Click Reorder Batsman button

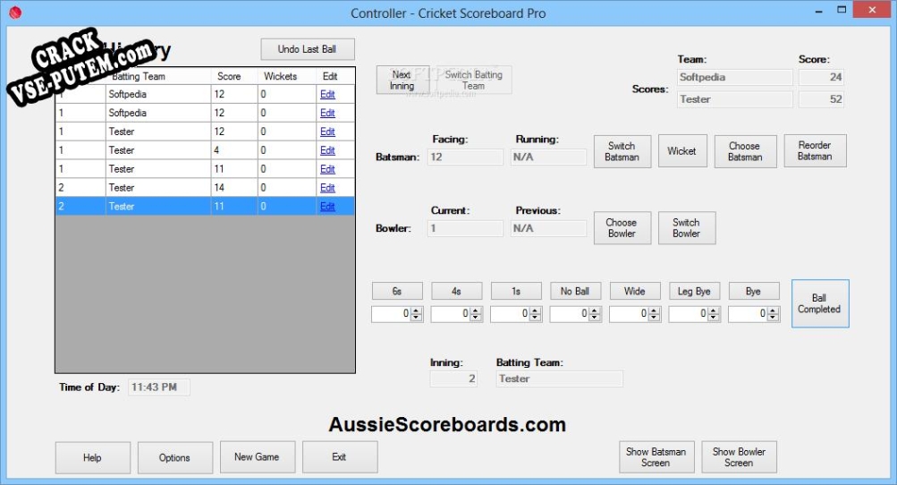pyautogui.click(x=815, y=150)
